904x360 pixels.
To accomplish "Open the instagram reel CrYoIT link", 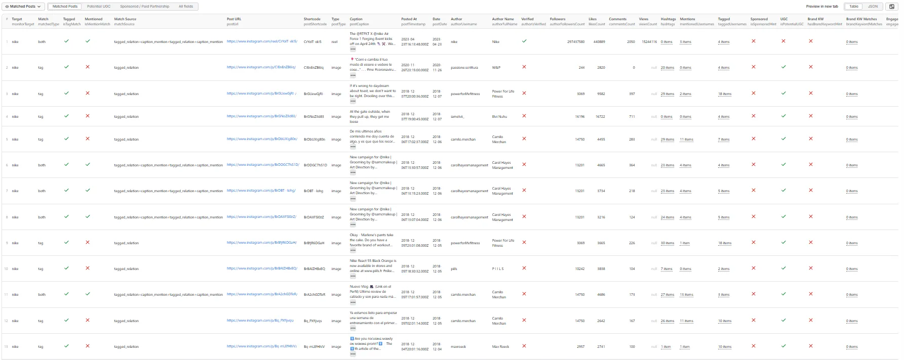I will point(262,41).
